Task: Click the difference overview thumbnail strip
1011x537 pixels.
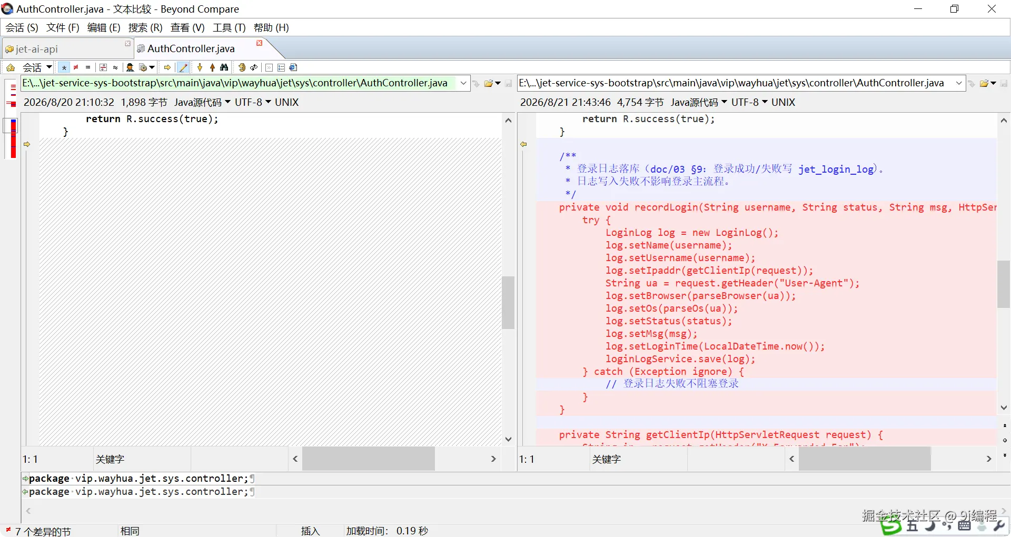Action: coord(12,118)
